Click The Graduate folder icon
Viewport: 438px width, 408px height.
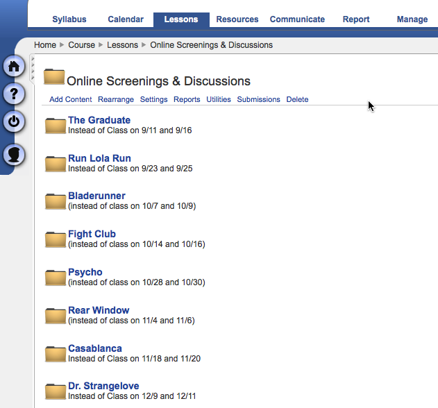click(x=56, y=126)
